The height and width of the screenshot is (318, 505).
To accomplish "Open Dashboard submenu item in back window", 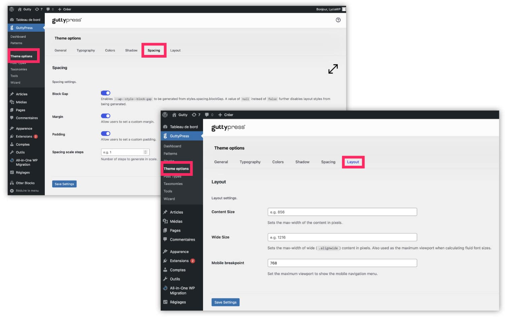I will pyautogui.click(x=18, y=37).
